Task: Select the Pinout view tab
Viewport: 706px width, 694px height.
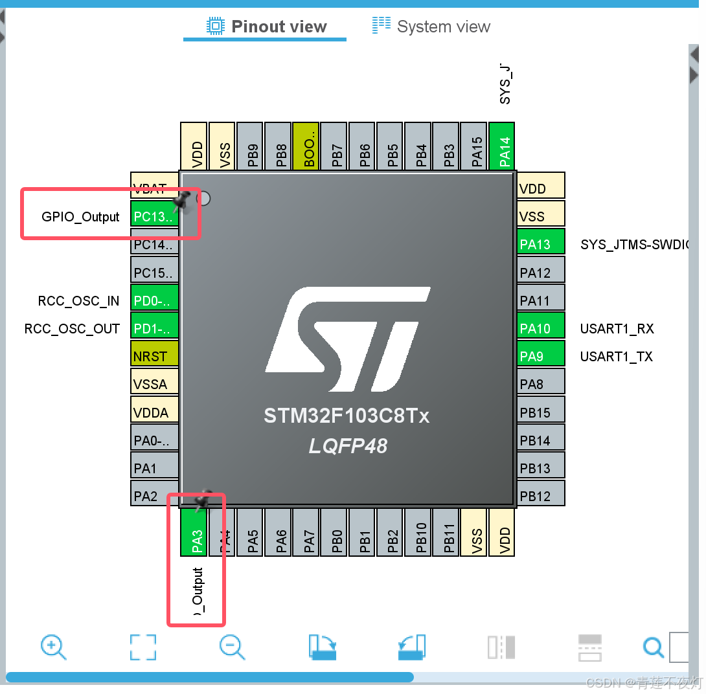Action: coord(264,27)
